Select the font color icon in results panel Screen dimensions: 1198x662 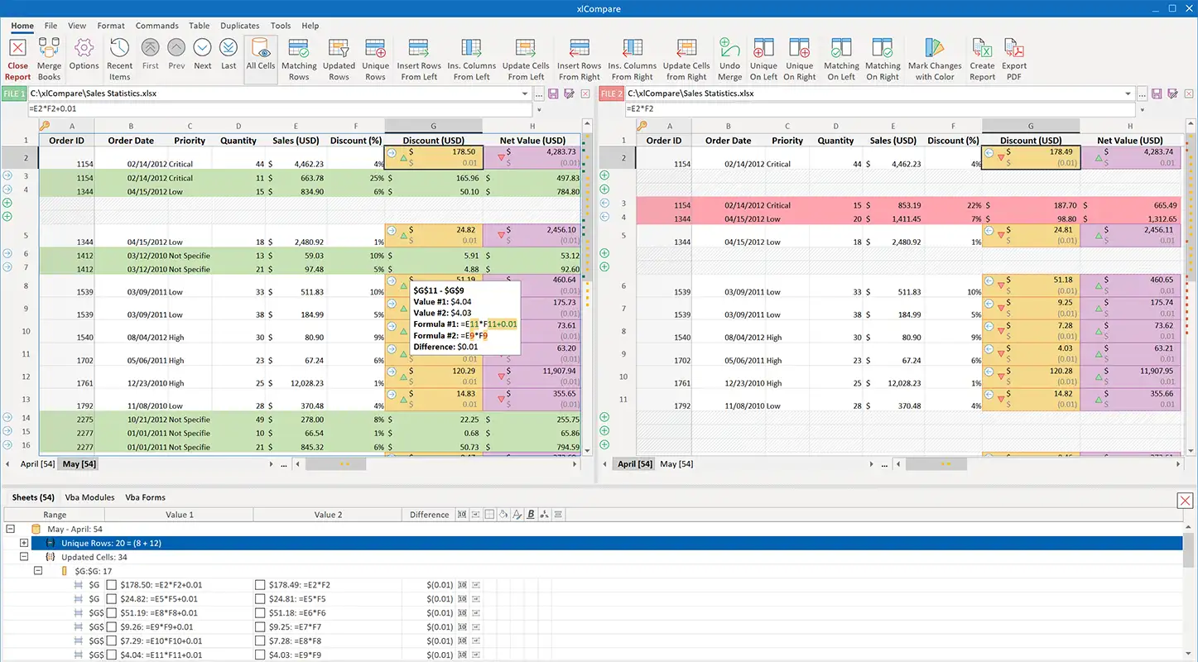[516, 514]
